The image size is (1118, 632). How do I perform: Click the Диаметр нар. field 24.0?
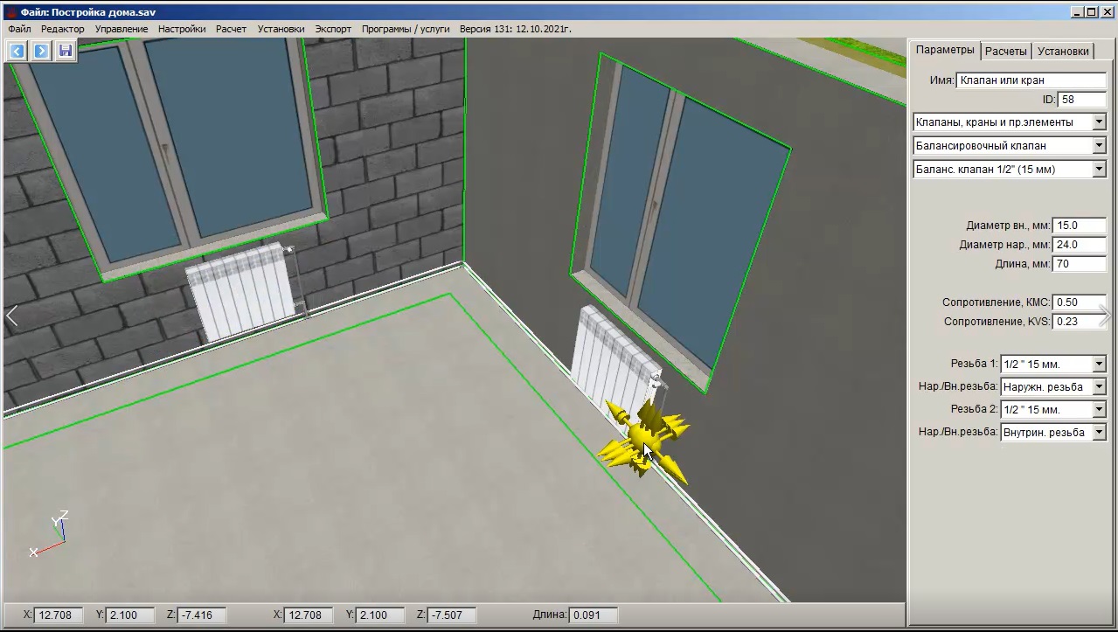(1080, 245)
